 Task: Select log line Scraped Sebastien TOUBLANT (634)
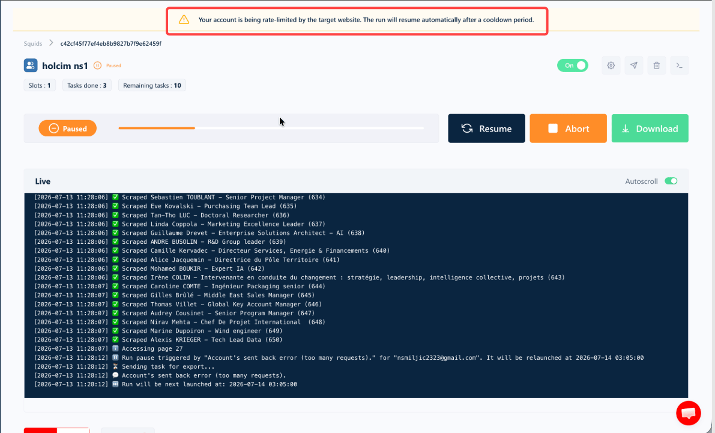point(180,197)
